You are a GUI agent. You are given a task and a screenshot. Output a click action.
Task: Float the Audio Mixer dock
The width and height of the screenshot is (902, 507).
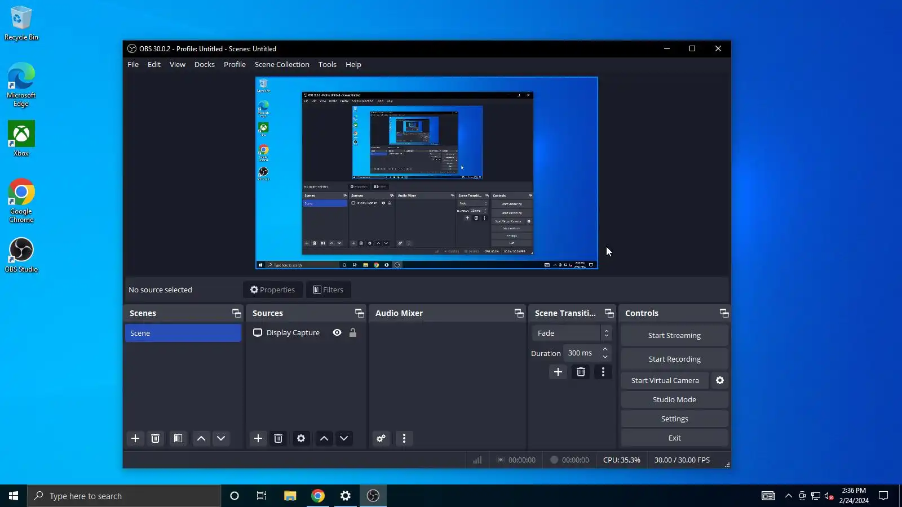point(519,313)
